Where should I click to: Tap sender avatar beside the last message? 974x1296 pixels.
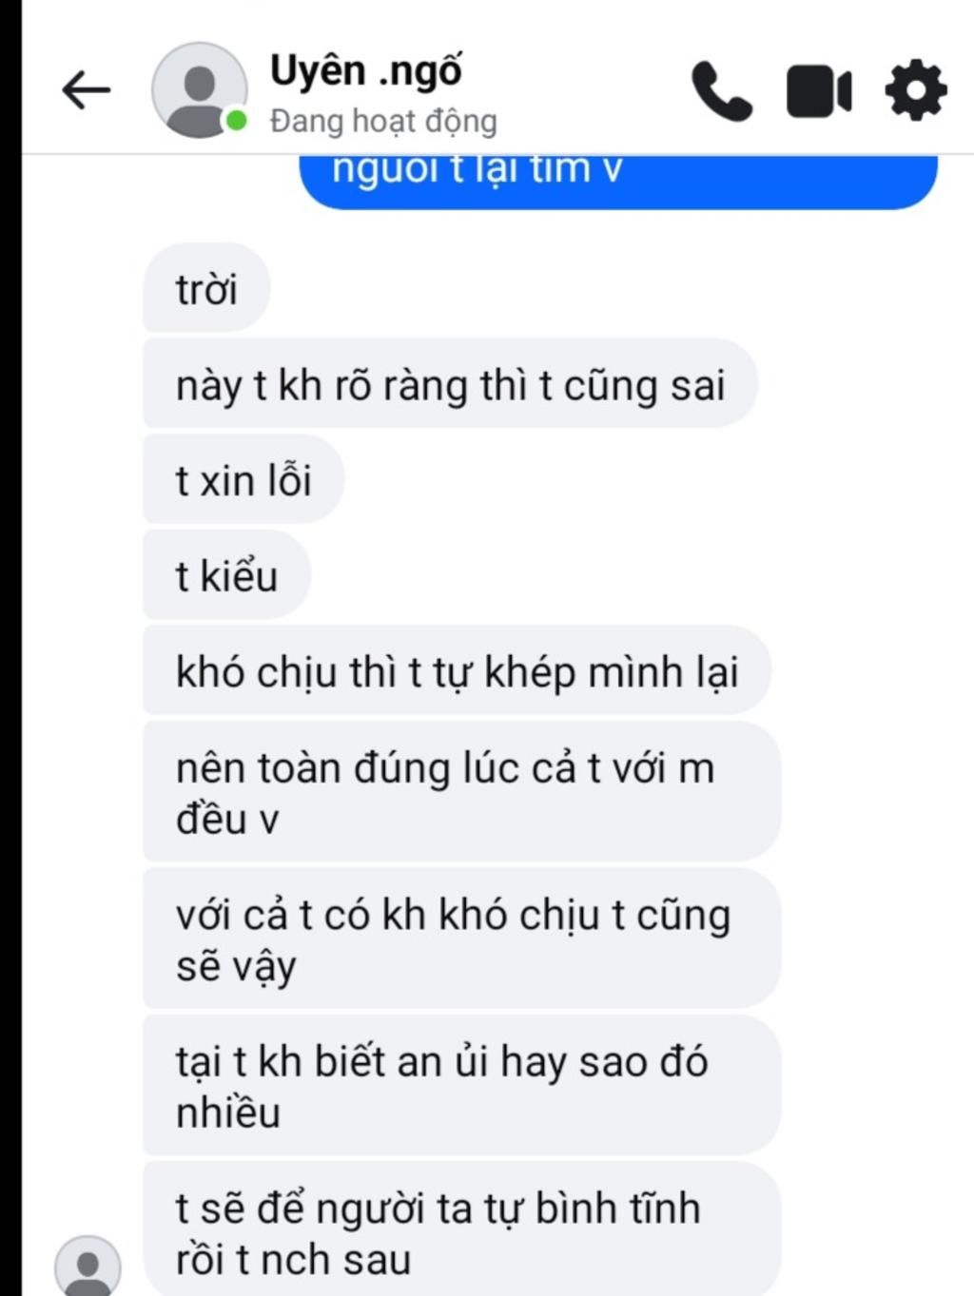pyautogui.click(x=88, y=1267)
